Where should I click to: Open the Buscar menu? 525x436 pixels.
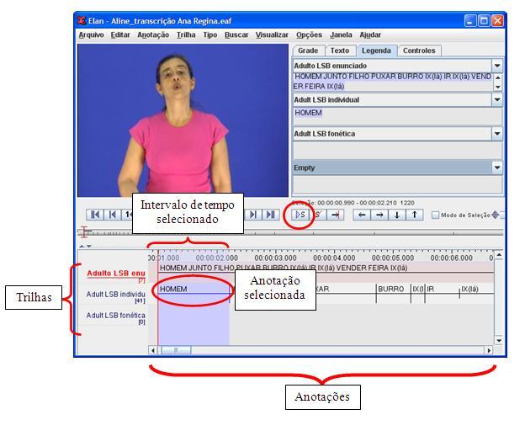236,35
